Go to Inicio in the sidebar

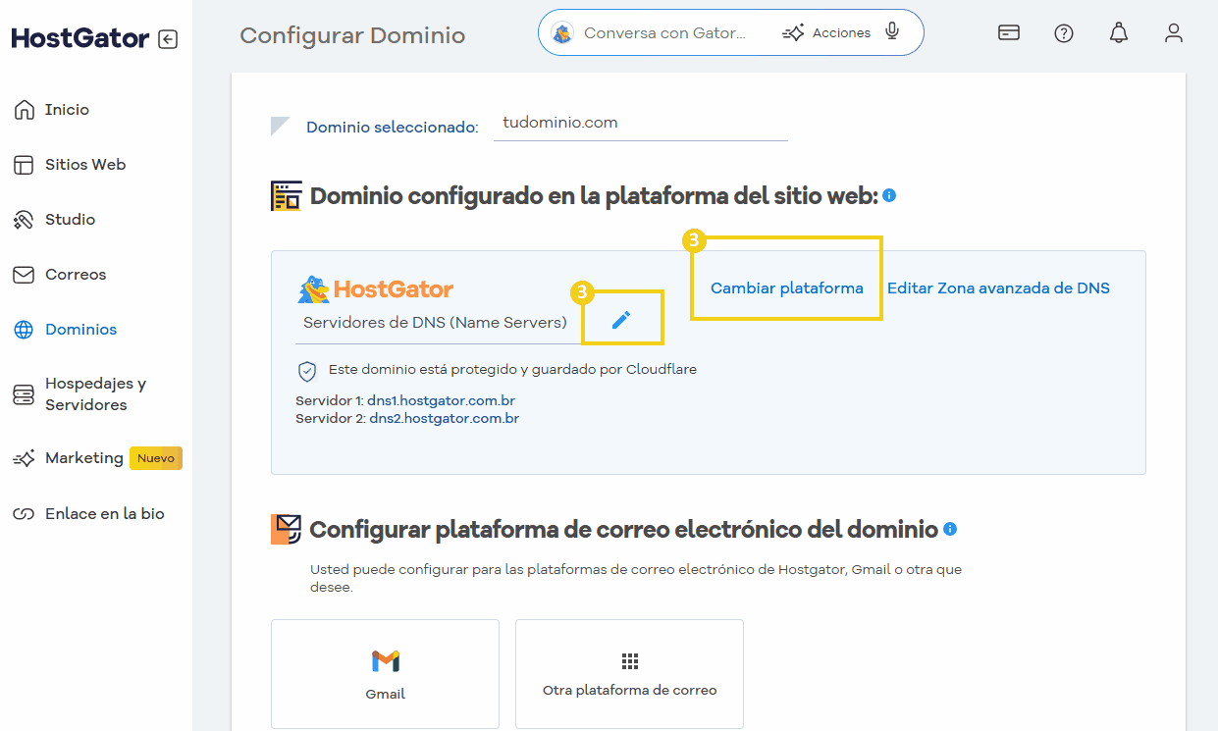66,110
